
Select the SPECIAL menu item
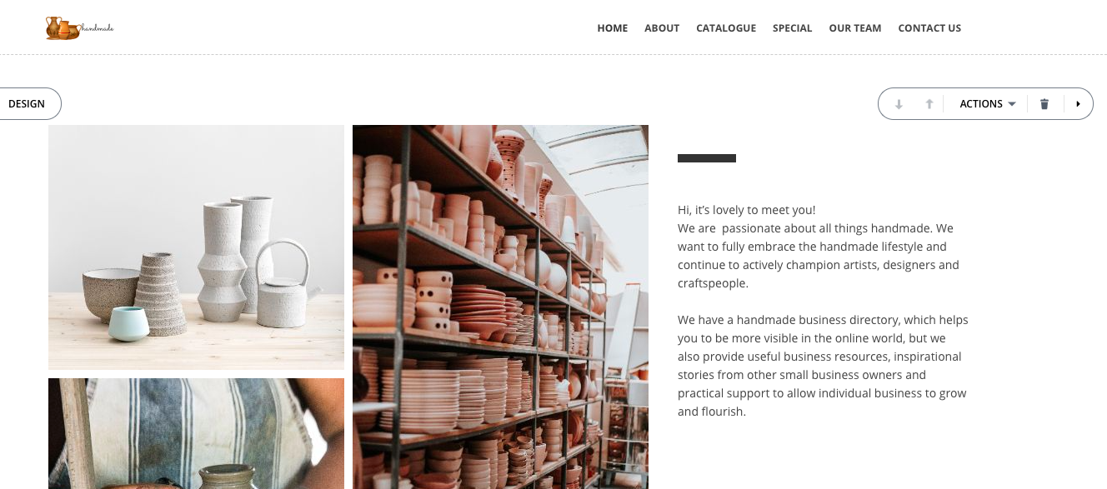[792, 28]
